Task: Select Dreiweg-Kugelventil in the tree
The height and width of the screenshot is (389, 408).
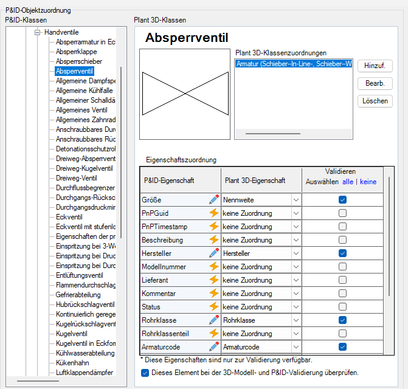Action: (x=85, y=168)
